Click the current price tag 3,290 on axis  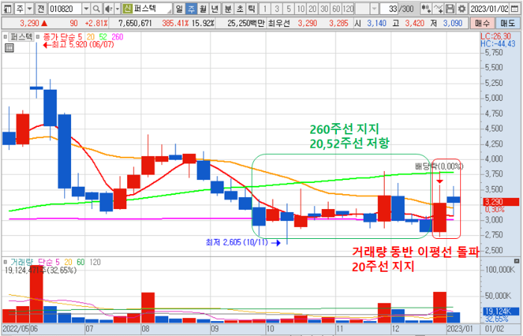501,202
